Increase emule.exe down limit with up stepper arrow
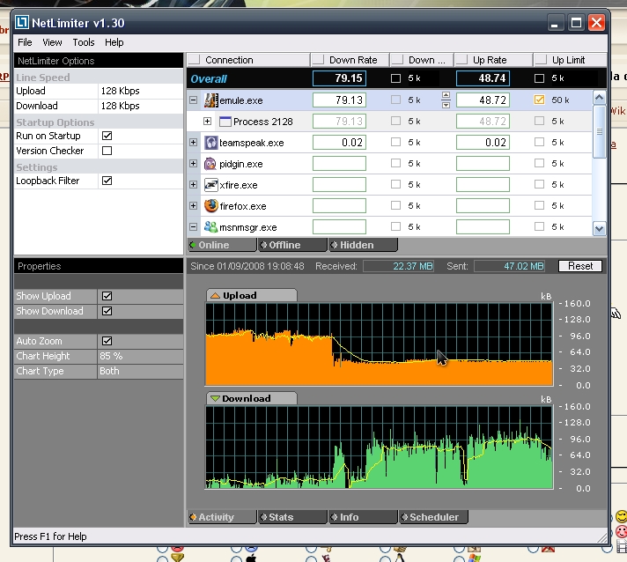Screen dimensions: 627x562 click(x=446, y=96)
